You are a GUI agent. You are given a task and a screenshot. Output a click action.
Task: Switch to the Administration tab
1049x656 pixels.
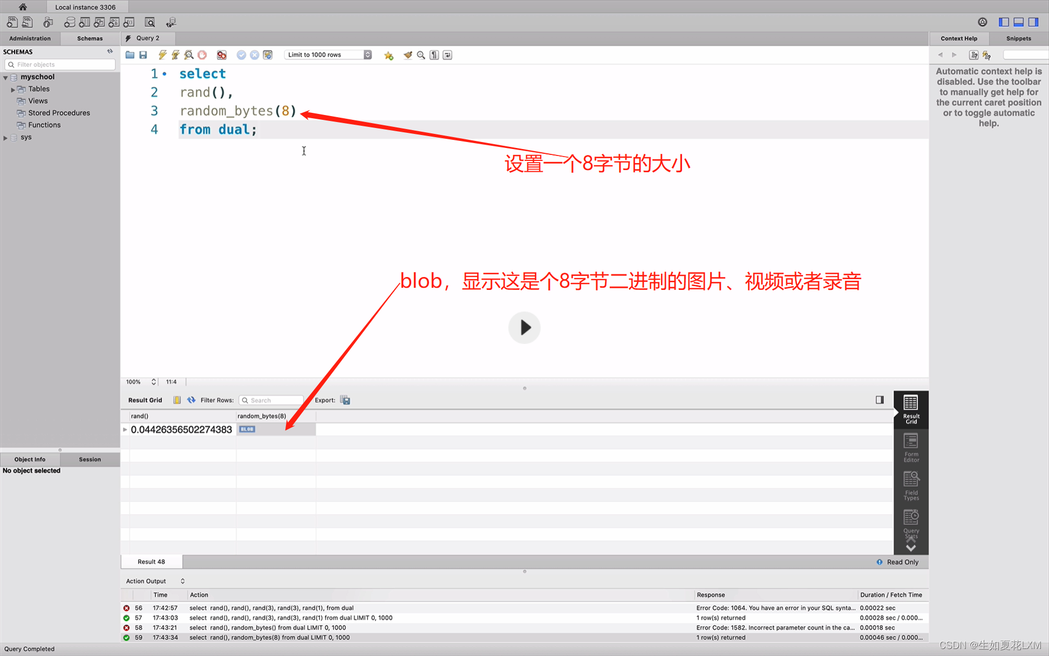pos(30,38)
